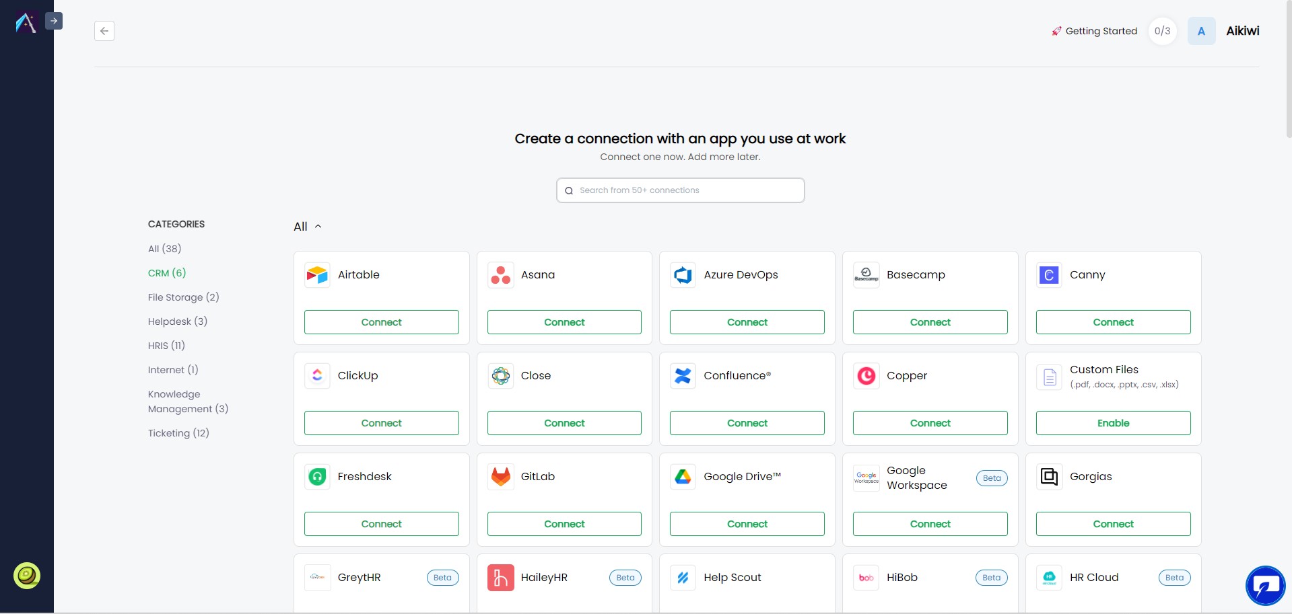Enable Custom Files uploads
The image size is (1292, 614).
(1114, 423)
